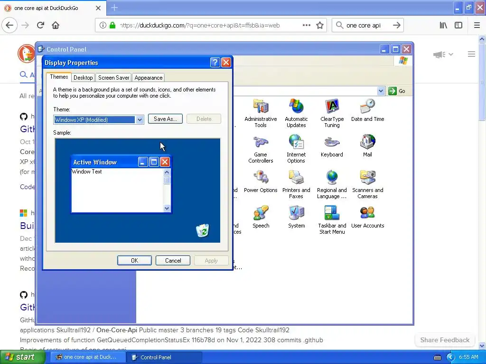Click Firefox back arrow button
Screen dimensions: 486x364
tap(9, 25)
